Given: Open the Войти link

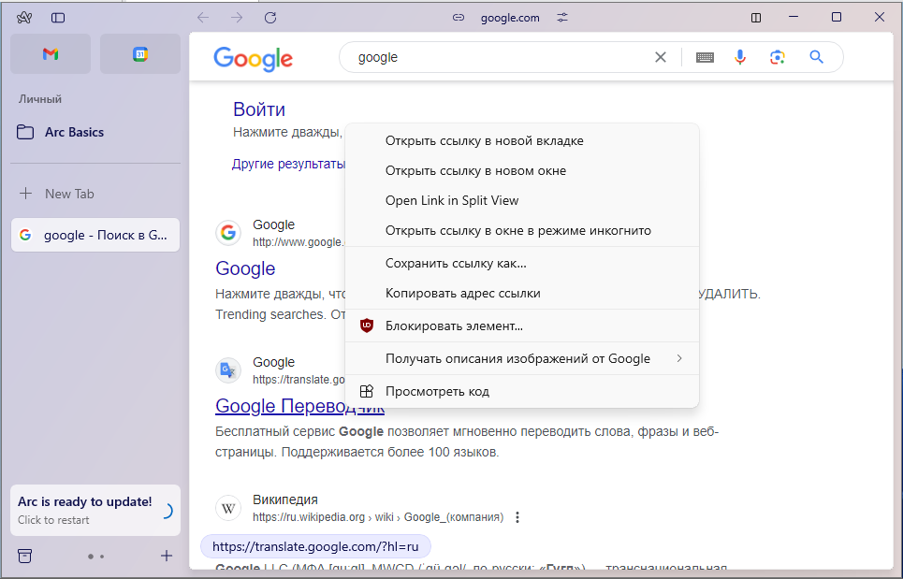Looking at the screenshot, I should (x=259, y=109).
